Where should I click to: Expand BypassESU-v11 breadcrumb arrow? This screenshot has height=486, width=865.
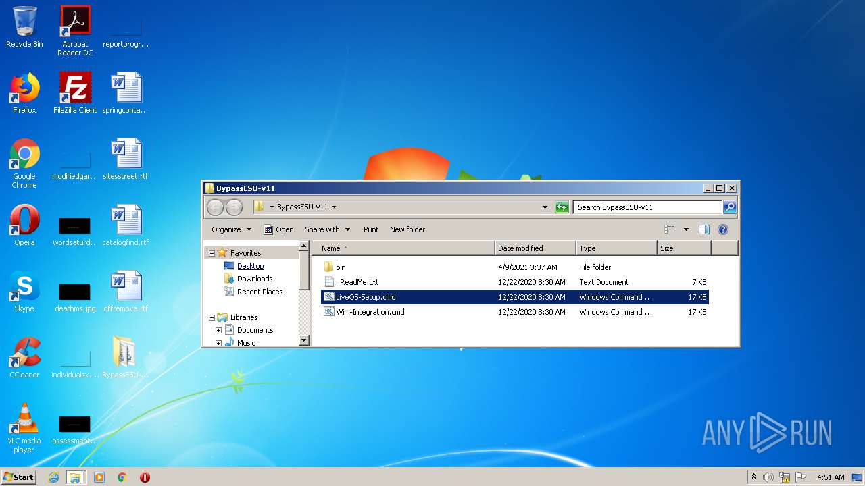334,207
